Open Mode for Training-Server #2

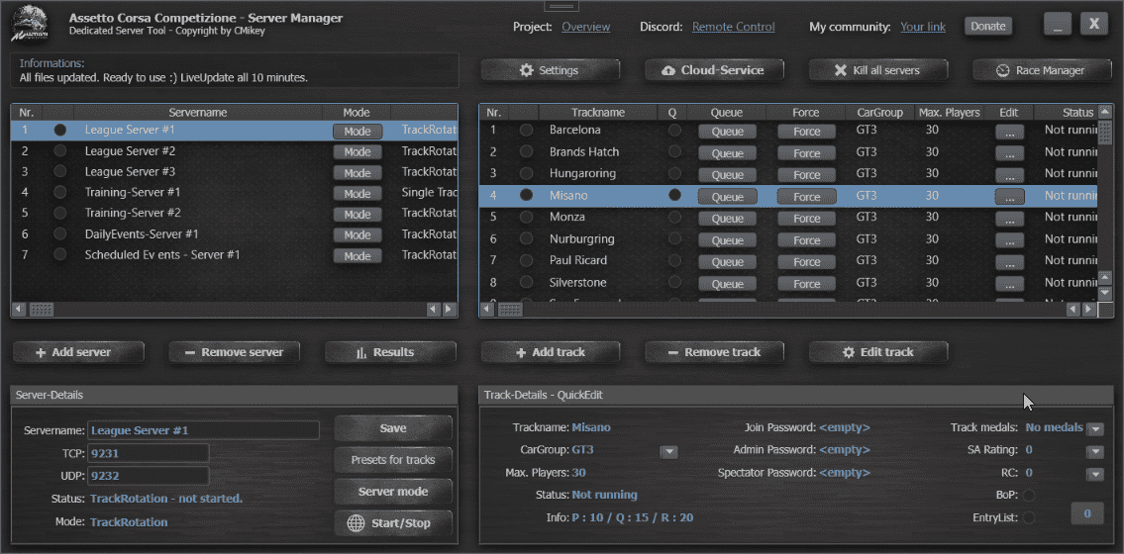(357, 214)
